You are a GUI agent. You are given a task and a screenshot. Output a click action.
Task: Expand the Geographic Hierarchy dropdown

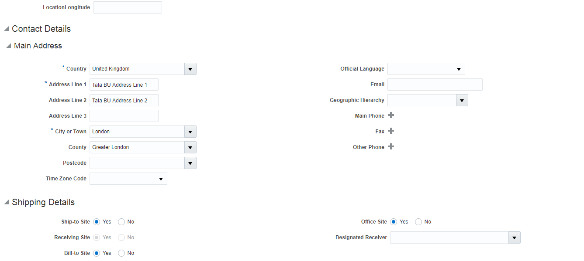click(x=462, y=100)
